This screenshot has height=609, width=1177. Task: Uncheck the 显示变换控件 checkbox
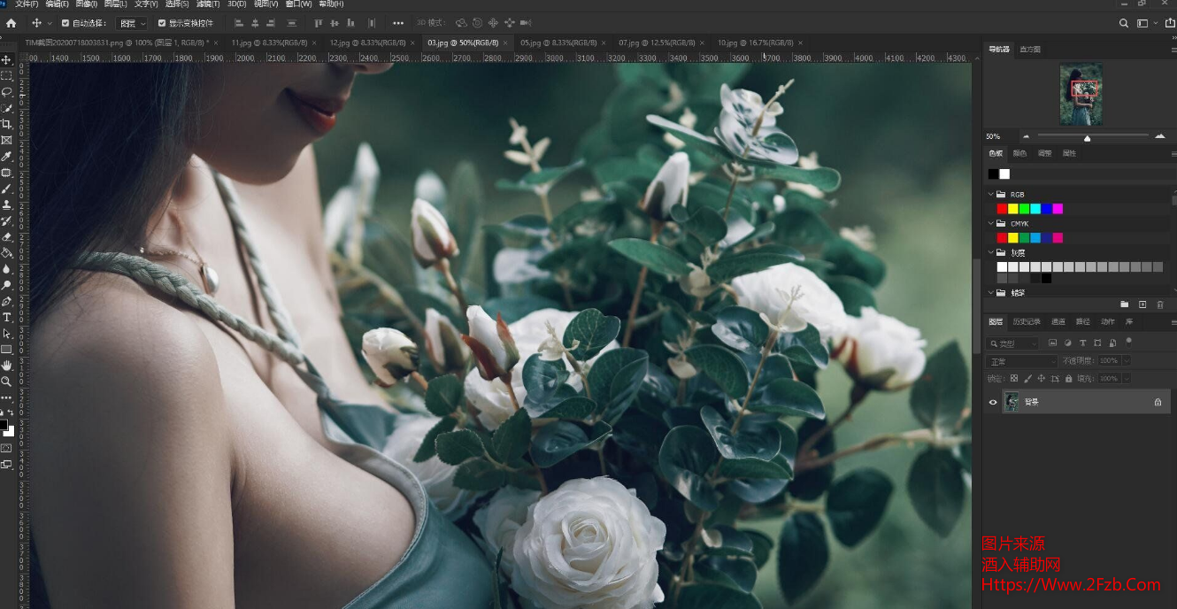pyautogui.click(x=162, y=23)
